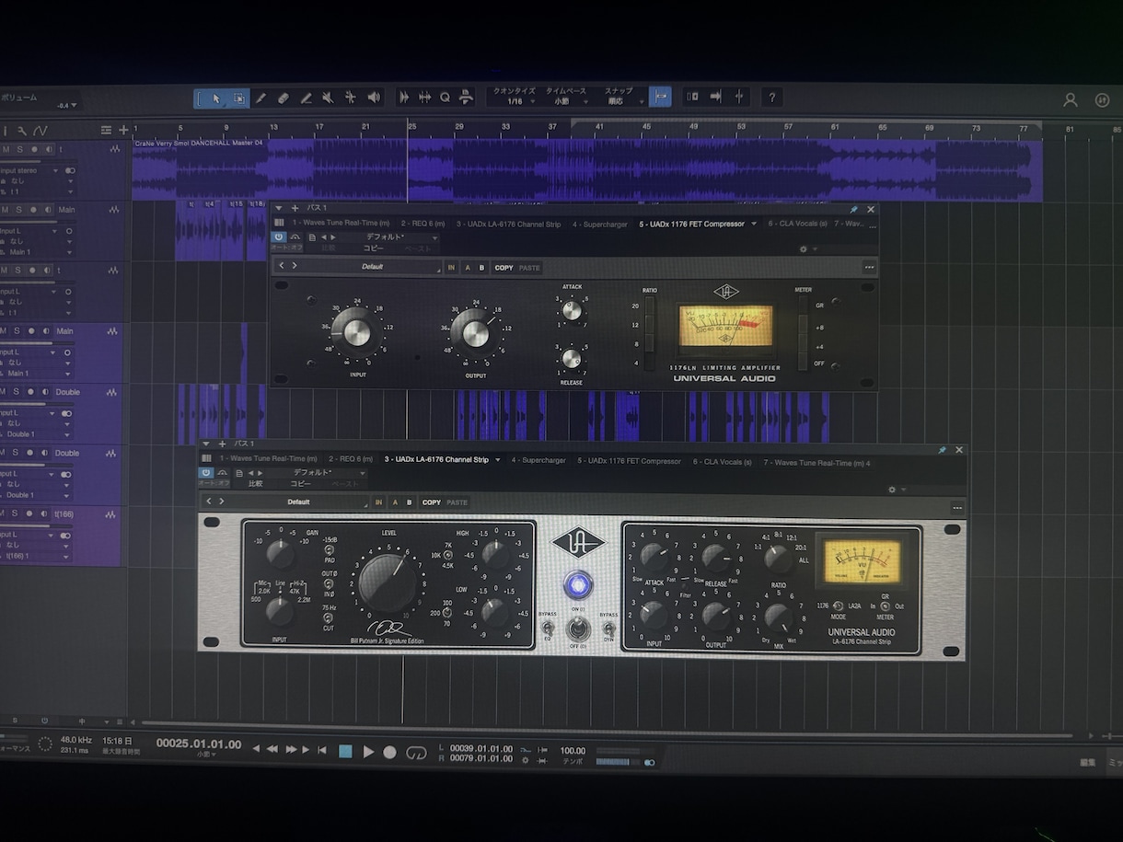Toggle the Loop button in the transport
The height and width of the screenshot is (842, 1123).
click(x=416, y=752)
